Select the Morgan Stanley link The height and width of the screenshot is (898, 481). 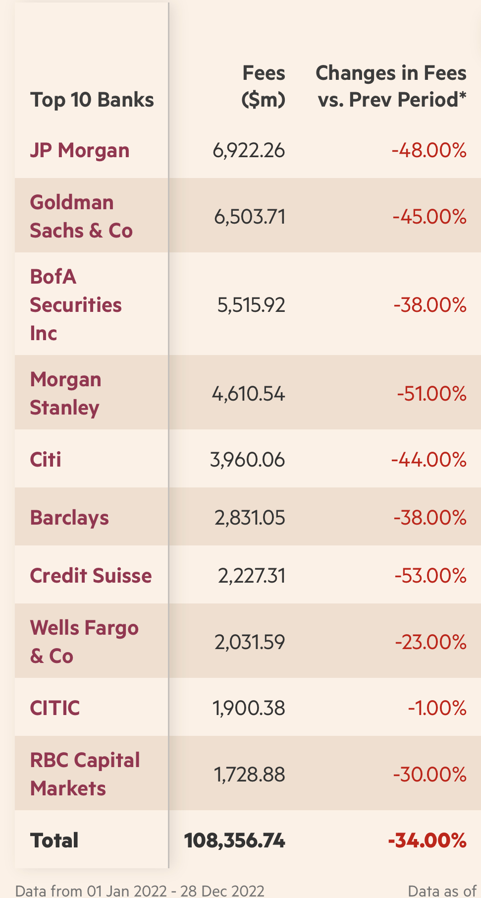[65, 393]
